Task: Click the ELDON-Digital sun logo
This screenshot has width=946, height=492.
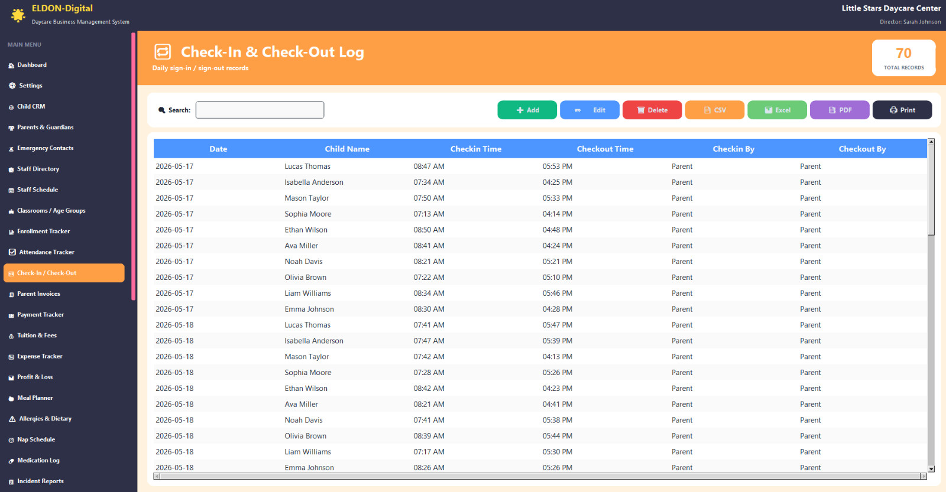Action: (18, 15)
